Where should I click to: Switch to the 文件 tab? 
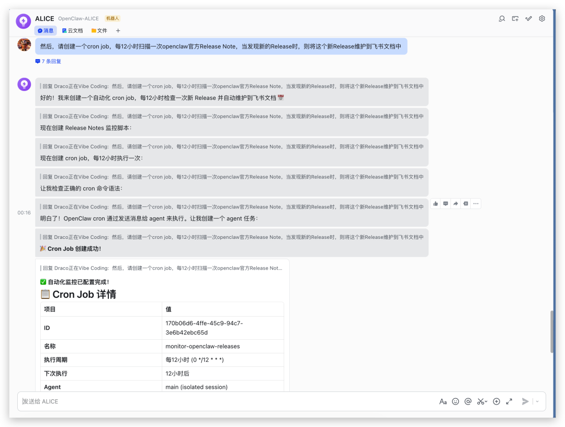tap(99, 31)
